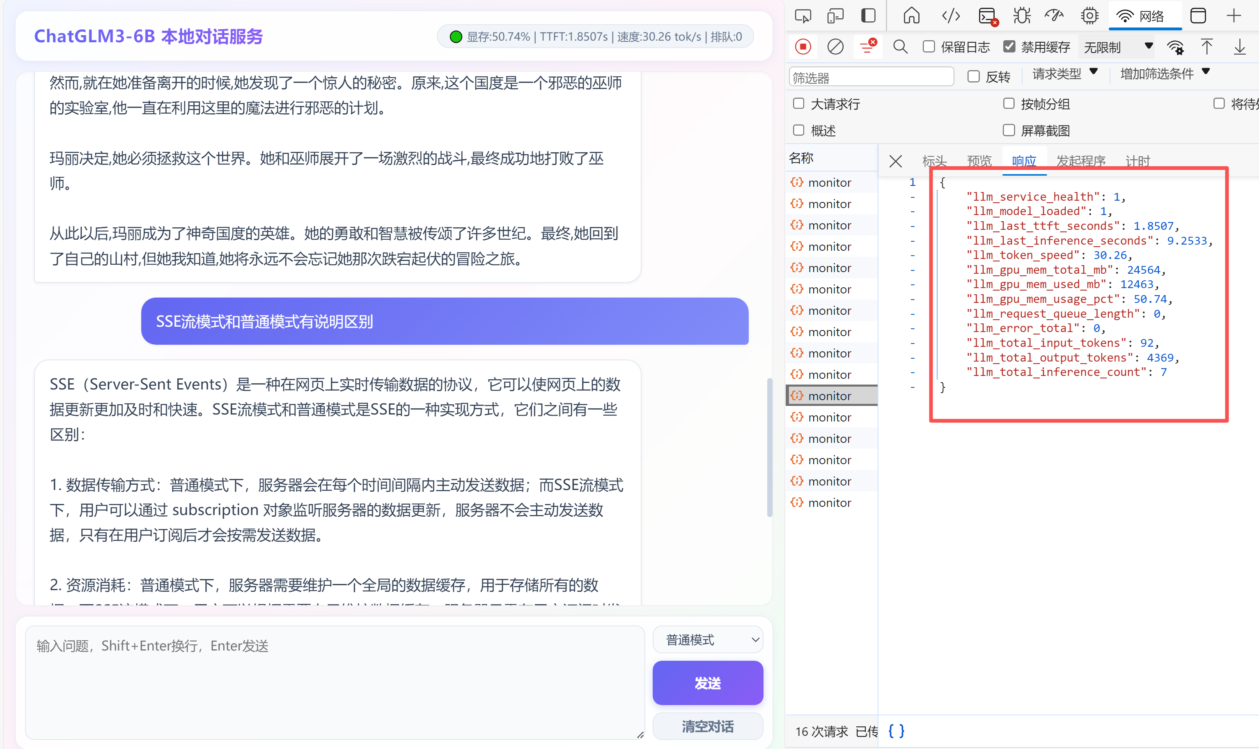Enable 概述 checkbox
The height and width of the screenshot is (749, 1259).
click(x=798, y=130)
